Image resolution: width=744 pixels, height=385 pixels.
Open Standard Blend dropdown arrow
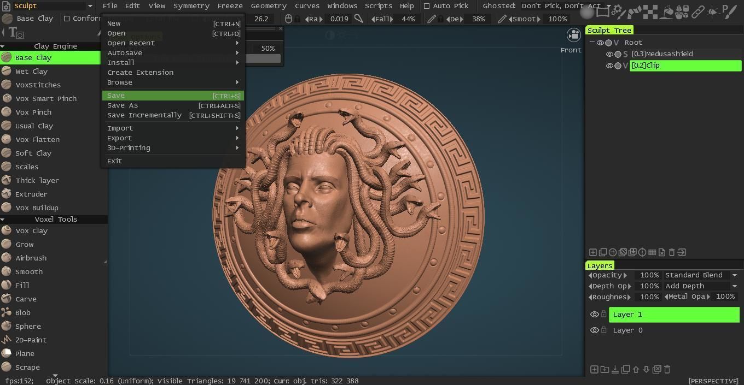coord(734,275)
